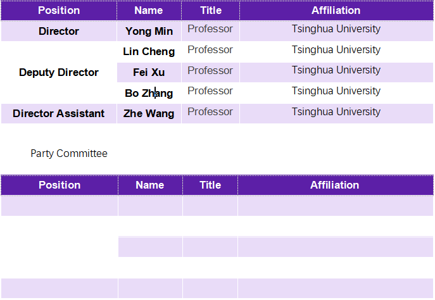Select the Lin Cheng name cell

[149, 51]
